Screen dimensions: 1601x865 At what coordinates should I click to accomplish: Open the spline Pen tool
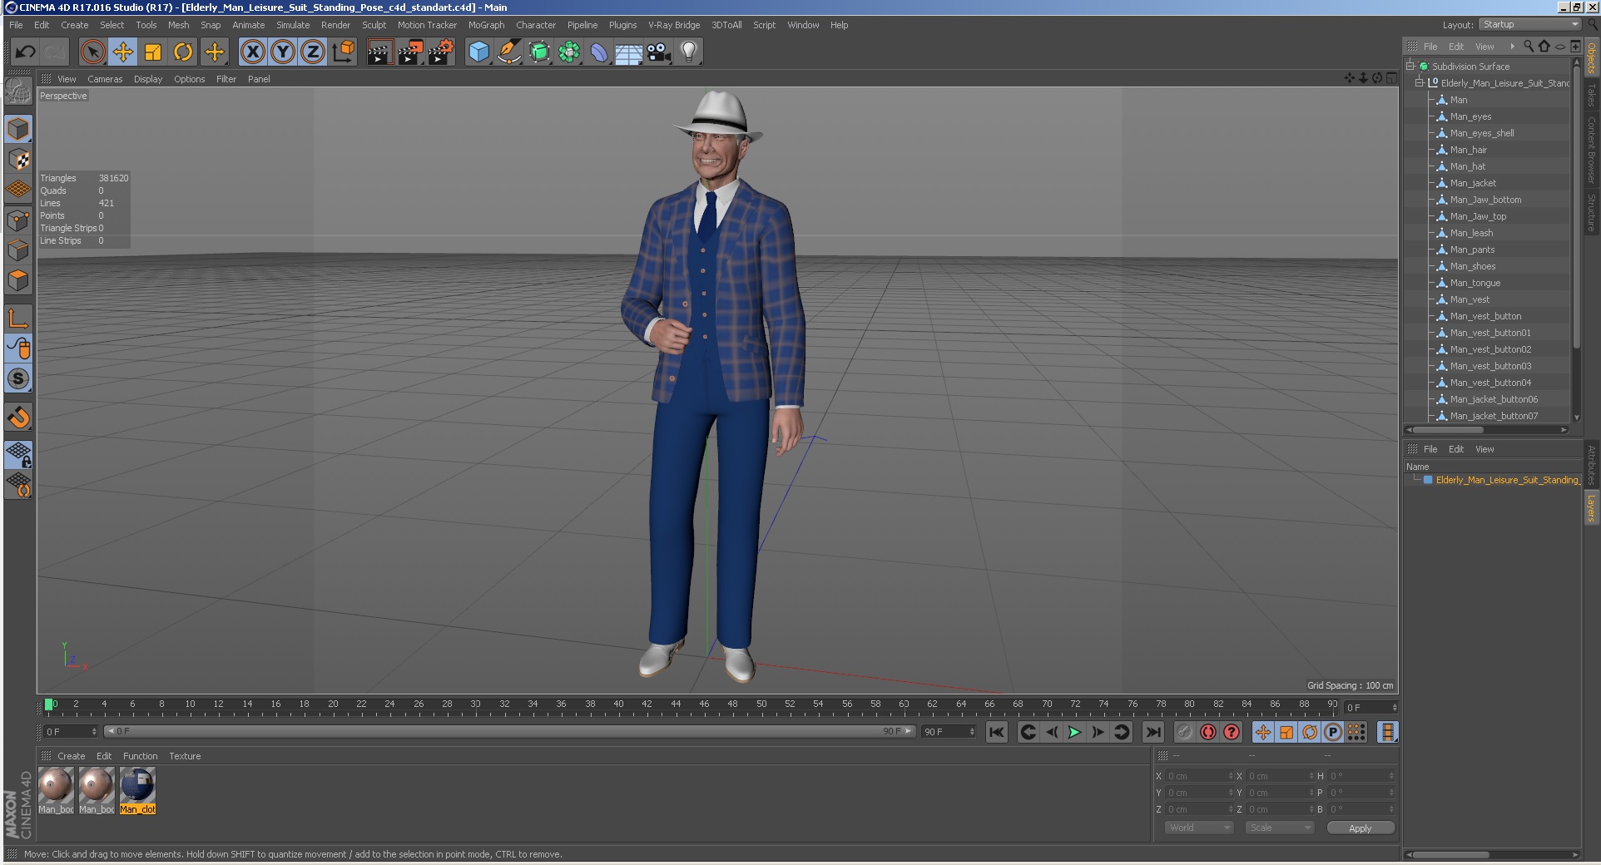(x=508, y=52)
